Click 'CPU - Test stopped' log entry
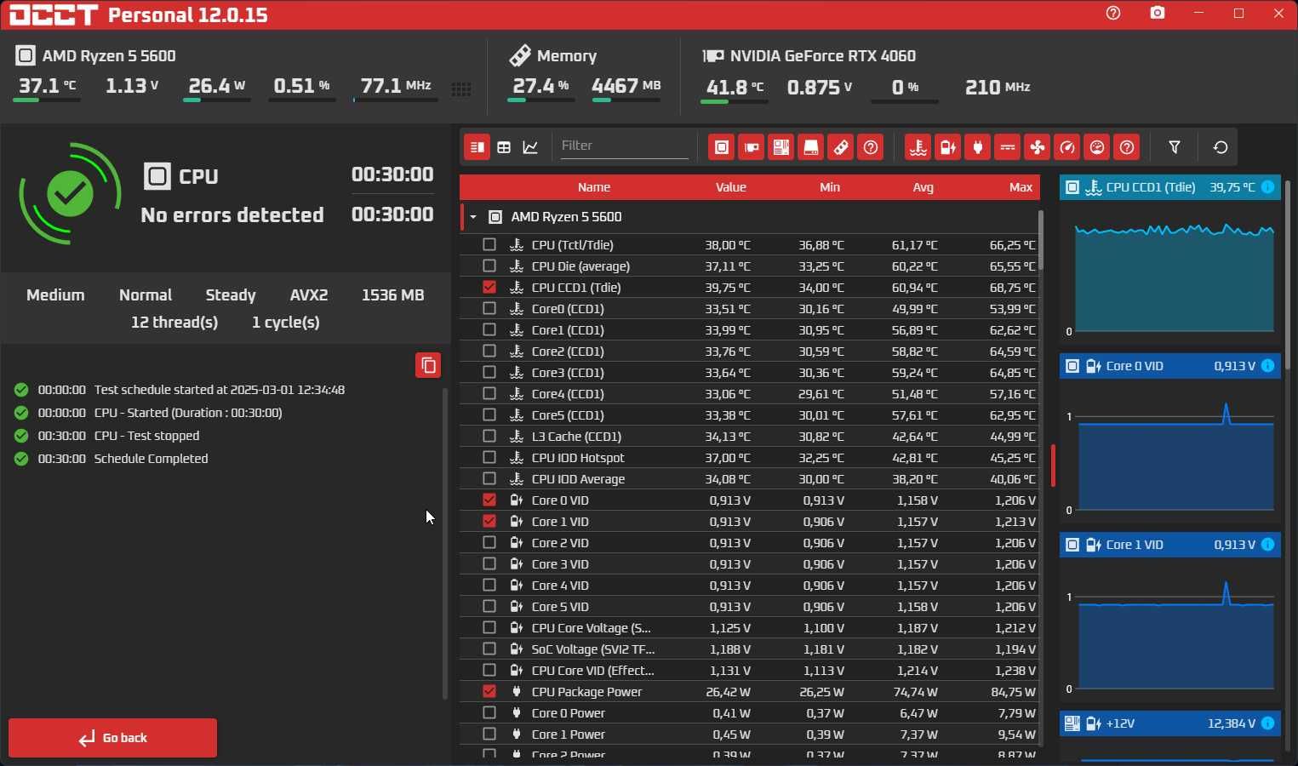 tap(146, 436)
